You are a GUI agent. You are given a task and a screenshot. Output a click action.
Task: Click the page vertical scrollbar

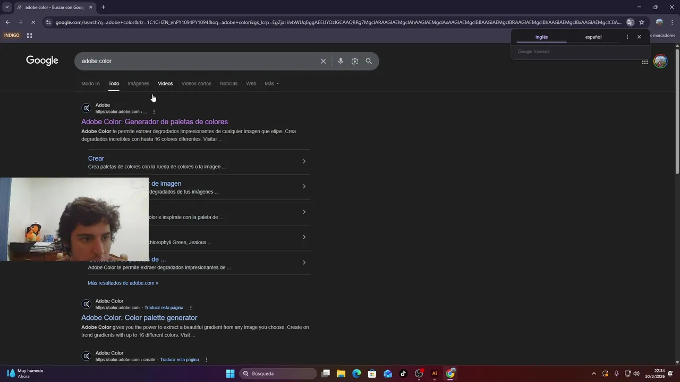point(677,110)
